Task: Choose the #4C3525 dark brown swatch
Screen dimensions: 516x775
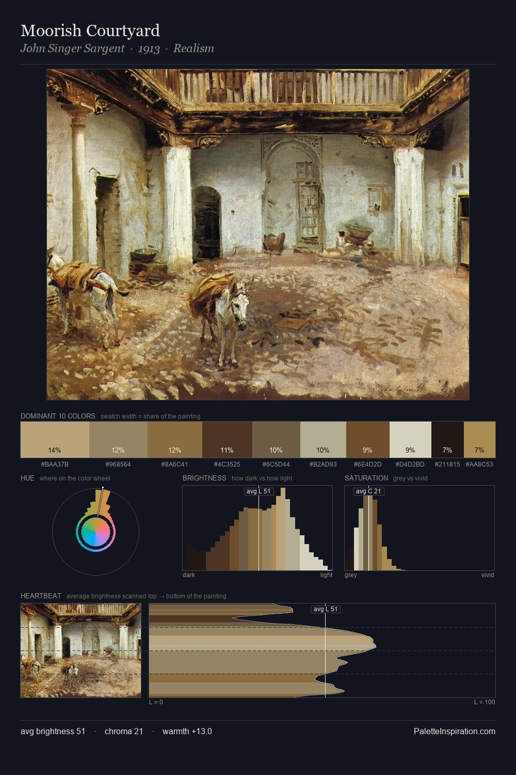Action: (x=227, y=440)
